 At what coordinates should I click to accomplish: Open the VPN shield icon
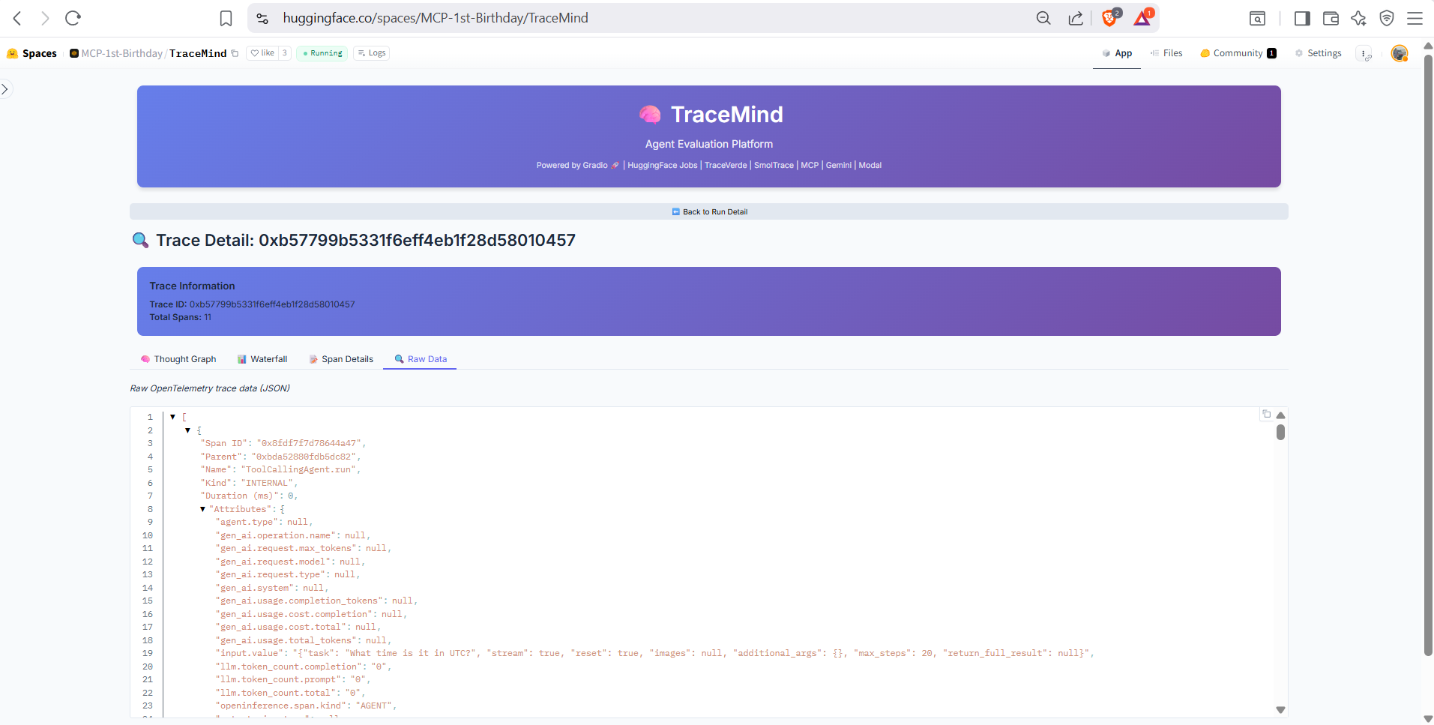1387,18
